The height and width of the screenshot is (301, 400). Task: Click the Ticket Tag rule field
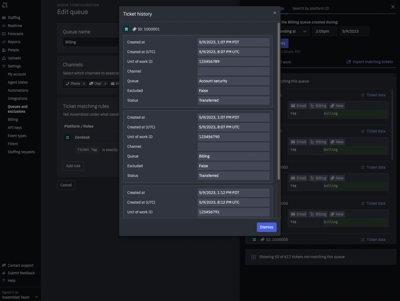point(87,150)
